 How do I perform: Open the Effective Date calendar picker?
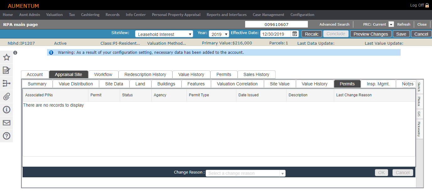click(x=295, y=34)
